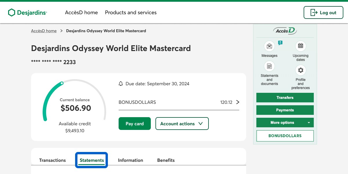This screenshot has height=174, width=348.
Task: Click the AccèsD logo in sidebar
Action: pyautogui.click(x=285, y=31)
